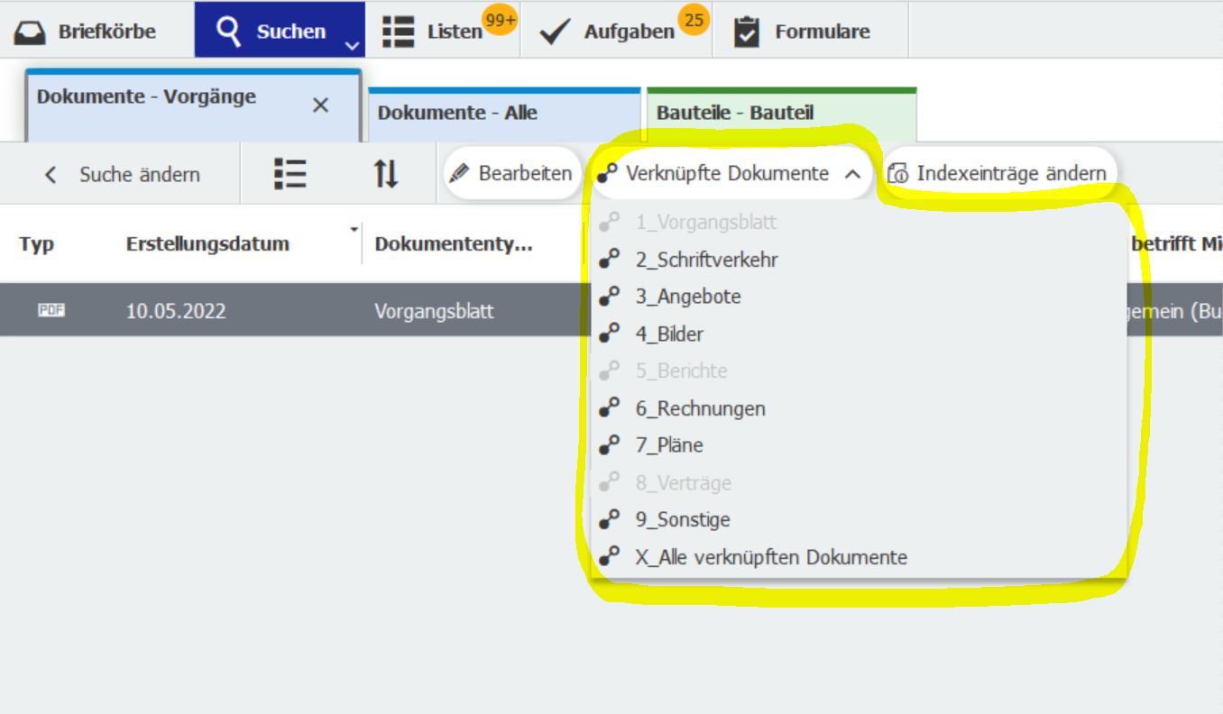Click the list view icon in toolbar
Screen dimensions: 1223x714
tap(290, 174)
